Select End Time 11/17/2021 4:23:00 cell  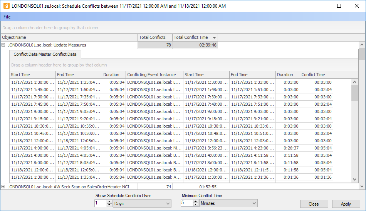click(253, 148)
